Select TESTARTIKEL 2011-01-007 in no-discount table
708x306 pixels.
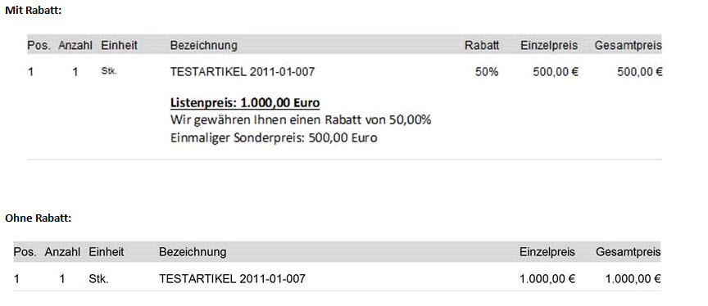(x=232, y=279)
